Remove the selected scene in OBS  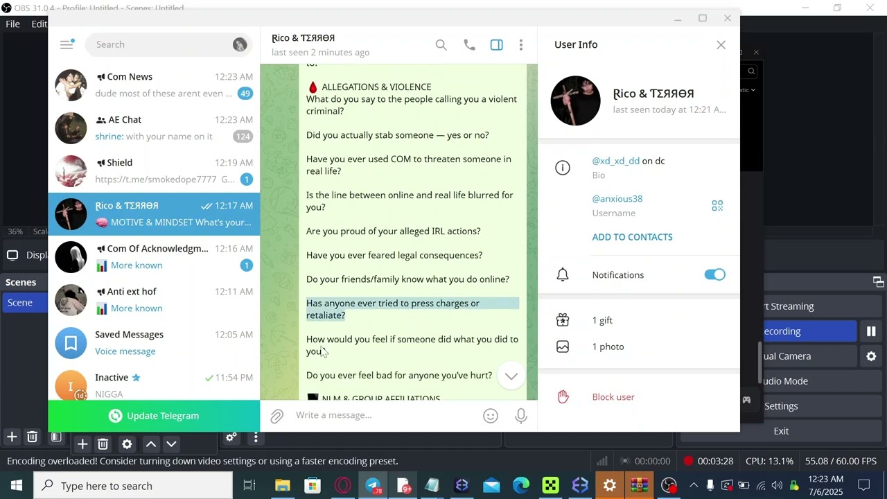click(32, 437)
